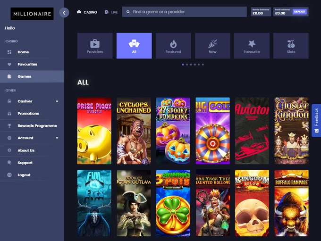Open Rewards Programme in sidebar
The width and height of the screenshot is (321, 241).
pos(37,126)
